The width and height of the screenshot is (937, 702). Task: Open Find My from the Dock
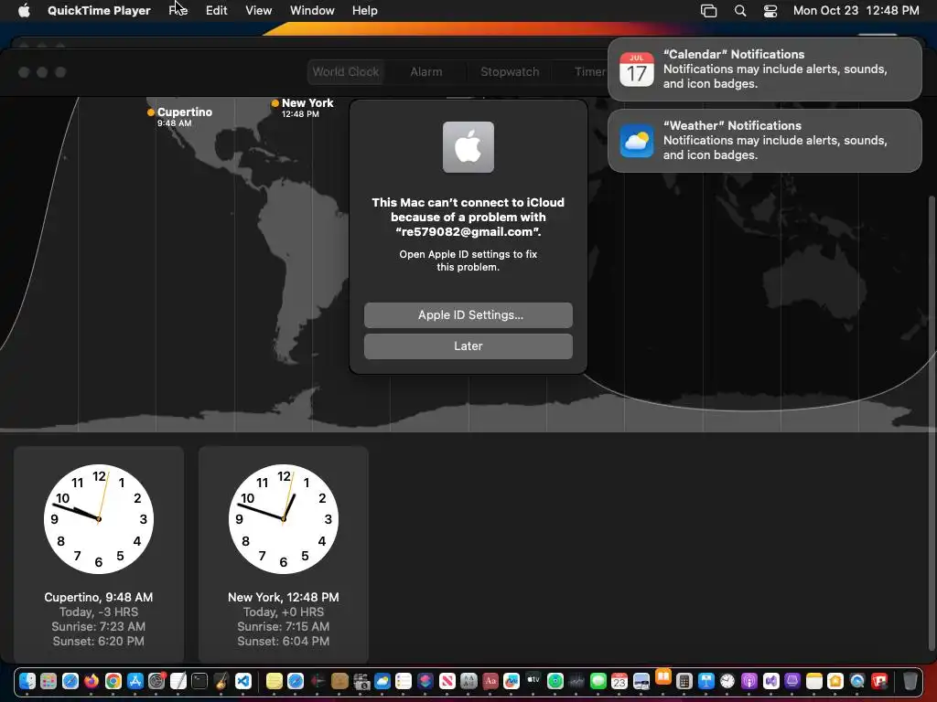pos(555,680)
